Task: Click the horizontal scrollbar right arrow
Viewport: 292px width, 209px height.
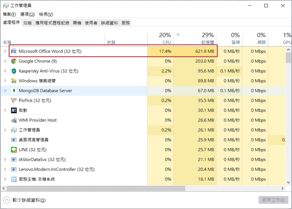Action: pos(283,188)
